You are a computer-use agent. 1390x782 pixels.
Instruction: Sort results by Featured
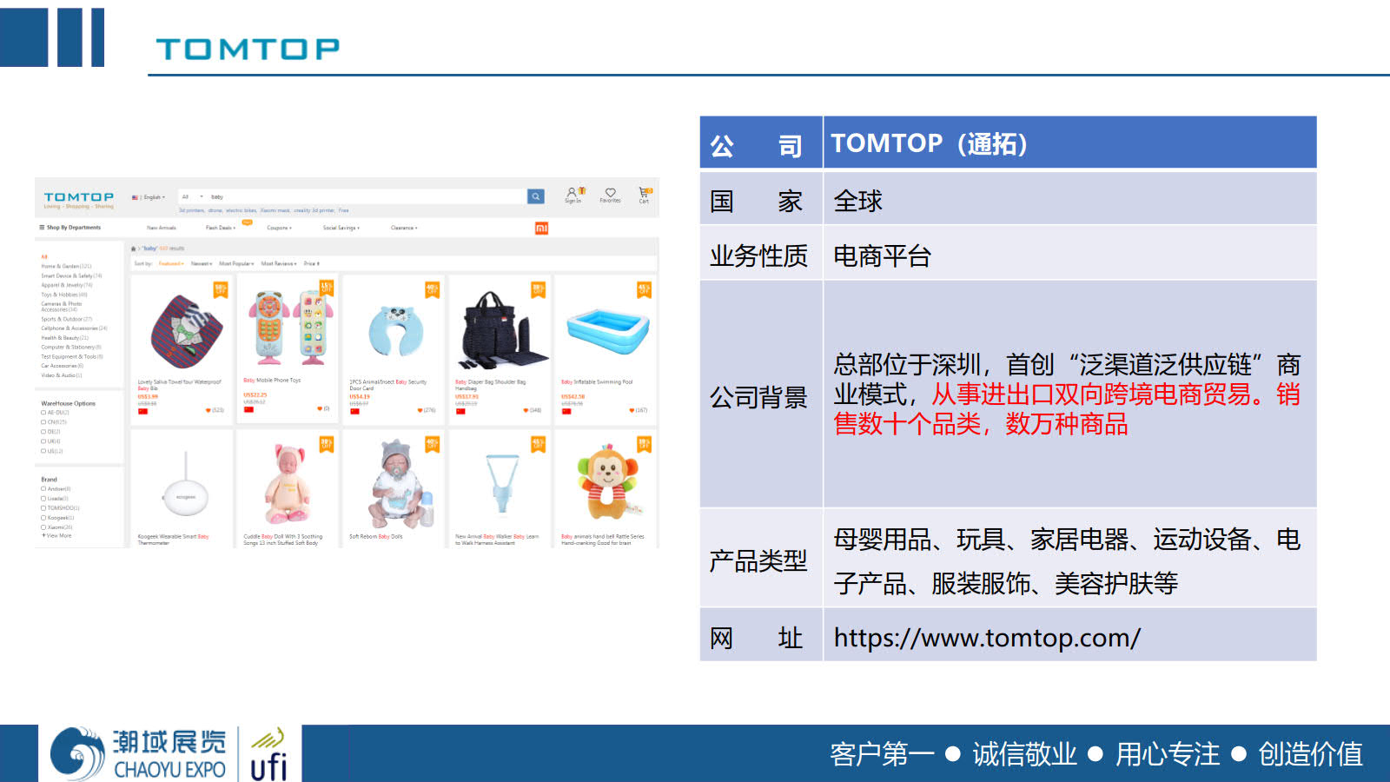click(171, 263)
